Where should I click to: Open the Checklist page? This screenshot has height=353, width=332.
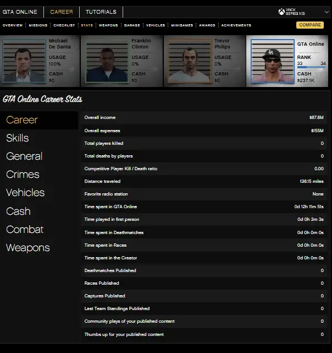coord(64,25)
